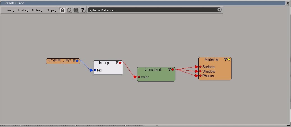291x127 pixels.
Task: Expand the Constant node triangle
Action: click(x=169, y=70)
